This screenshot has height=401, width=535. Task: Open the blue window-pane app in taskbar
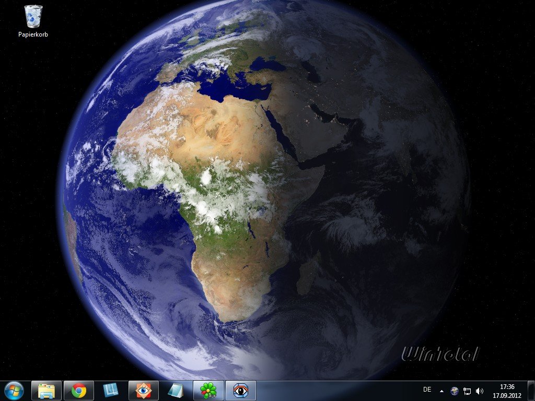coord(111,391)
